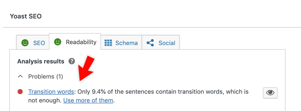Select the Readability tab label
This screenshot has height=111, width=301.
[81, 42]
